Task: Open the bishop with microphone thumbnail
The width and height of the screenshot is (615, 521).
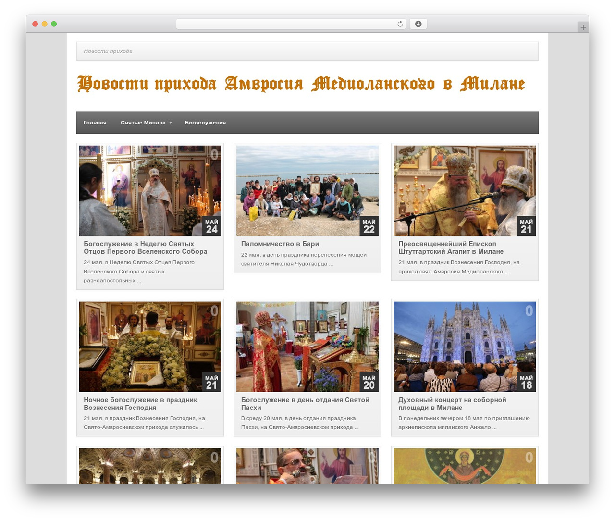Action: (465, 190)
